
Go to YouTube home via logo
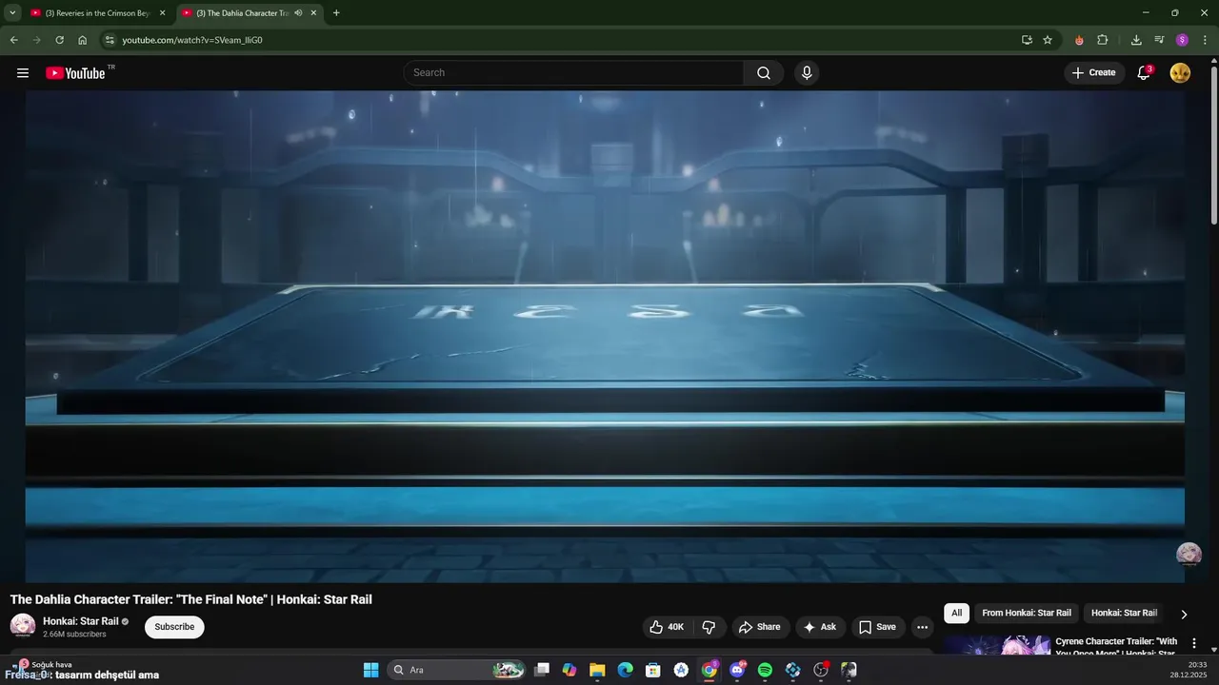pos(75,73)
